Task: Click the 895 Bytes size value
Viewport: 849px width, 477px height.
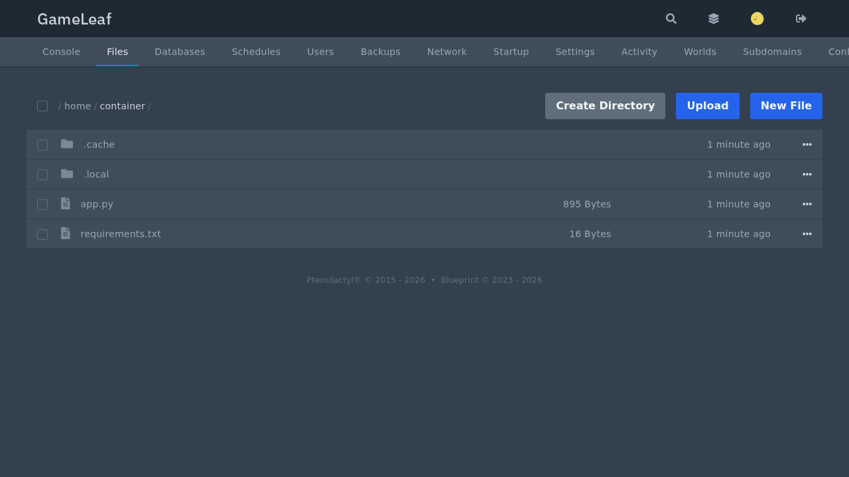Action: [587, 204]
